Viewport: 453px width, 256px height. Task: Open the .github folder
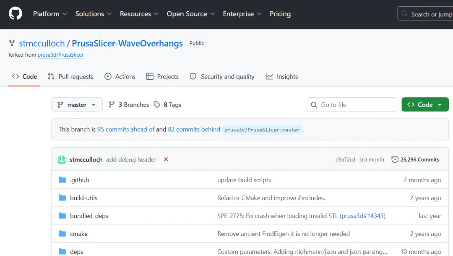[x=79, y=180]
